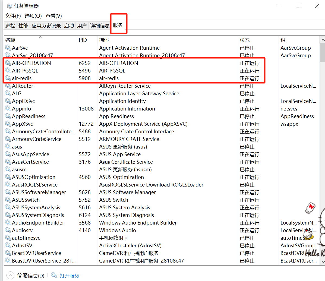Click the gear icon of AJRouter service
Screen dimensions: 325x281
click(8, 86)
